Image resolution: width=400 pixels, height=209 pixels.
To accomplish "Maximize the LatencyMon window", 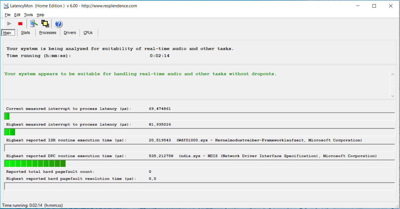I will (x=374, y=6).
